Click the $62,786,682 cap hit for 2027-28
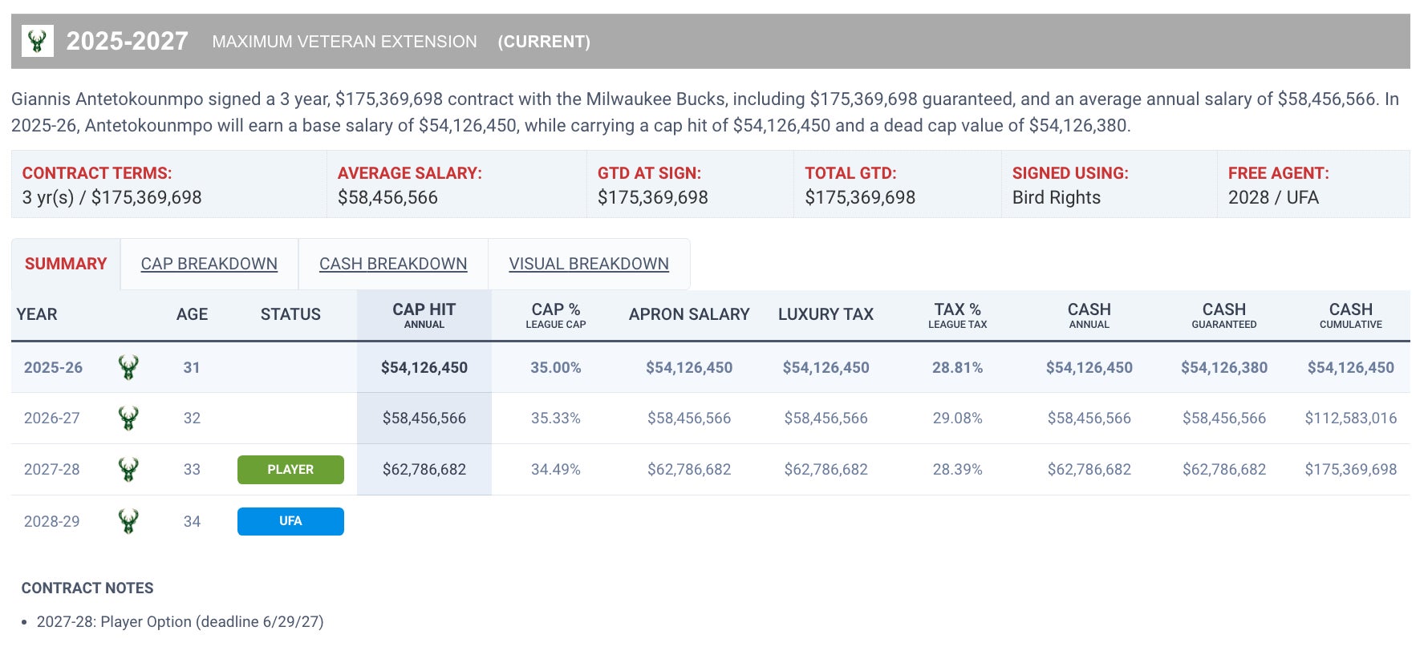 coord(424,469)
